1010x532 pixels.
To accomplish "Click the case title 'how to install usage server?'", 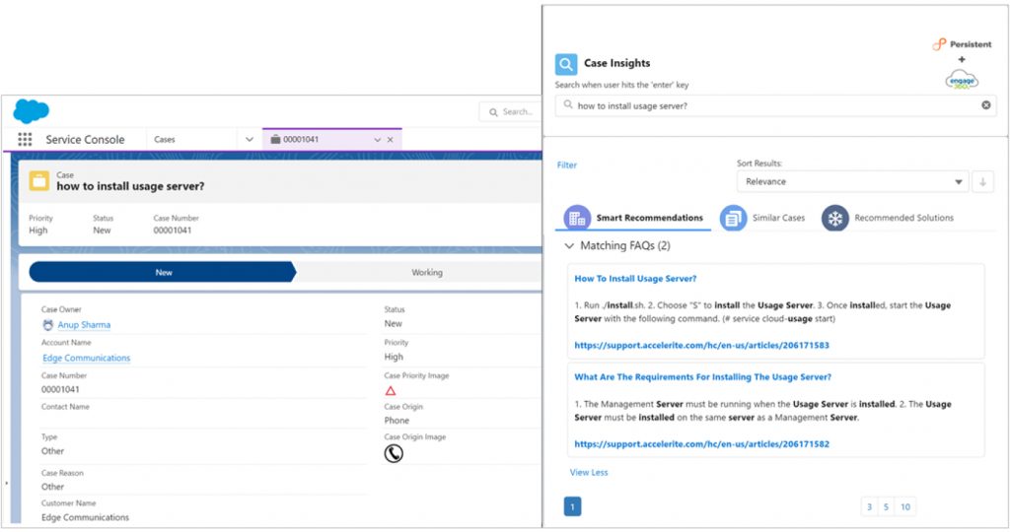I will 130,186.
